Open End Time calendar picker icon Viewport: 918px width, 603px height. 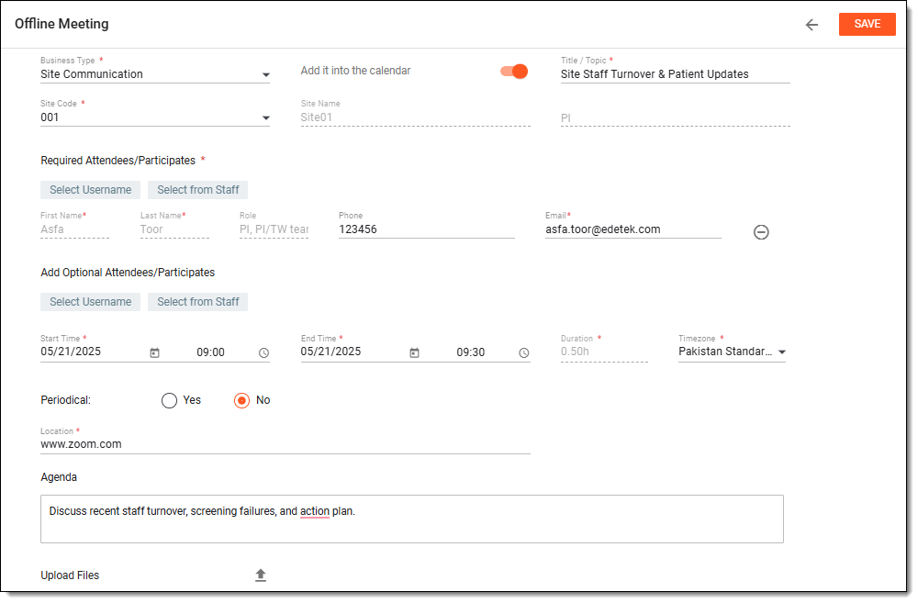click(x=415, y=353)
